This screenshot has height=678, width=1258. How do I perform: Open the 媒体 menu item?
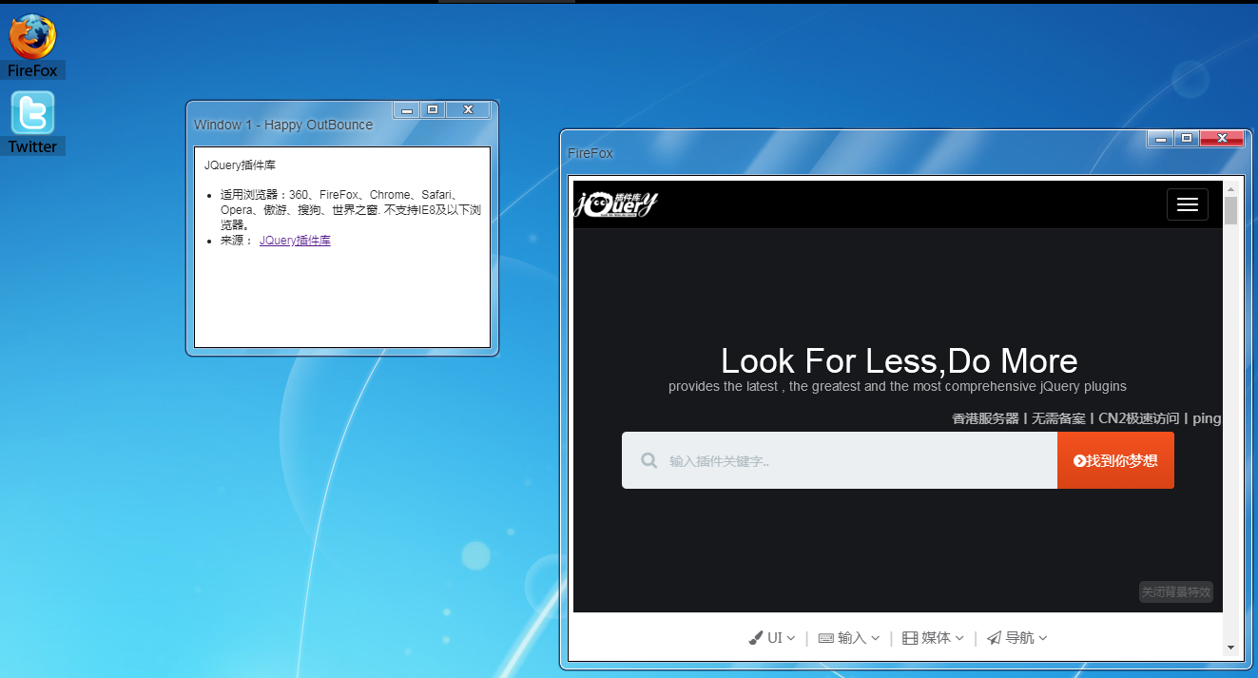click(x=935, y=637)
